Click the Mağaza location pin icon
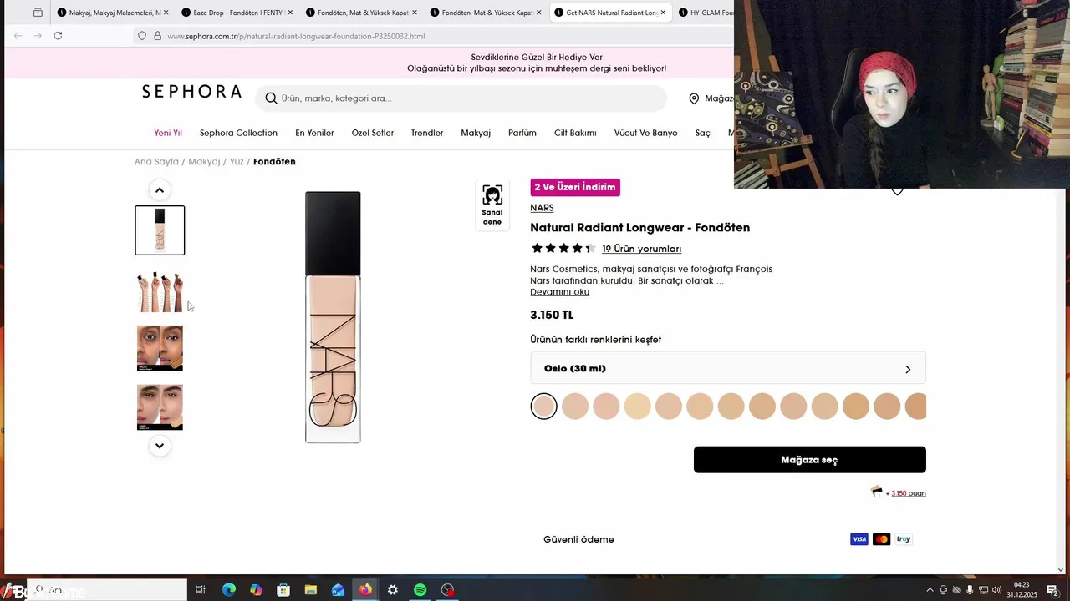The height and width of the screenshot is (601, 1070). pyautogui.click(x=694, y=98)
